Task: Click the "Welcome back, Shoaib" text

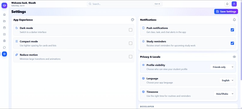Action: coord(23,3)
